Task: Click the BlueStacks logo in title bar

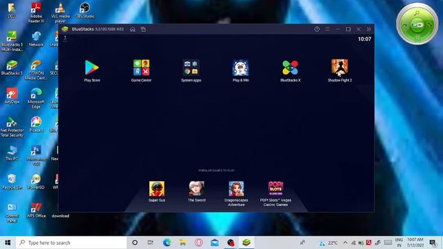Action: (65, 29)
